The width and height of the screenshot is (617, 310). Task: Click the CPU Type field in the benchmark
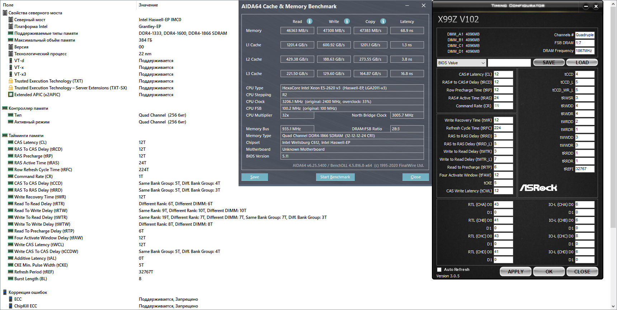click(x=352, y=88)
